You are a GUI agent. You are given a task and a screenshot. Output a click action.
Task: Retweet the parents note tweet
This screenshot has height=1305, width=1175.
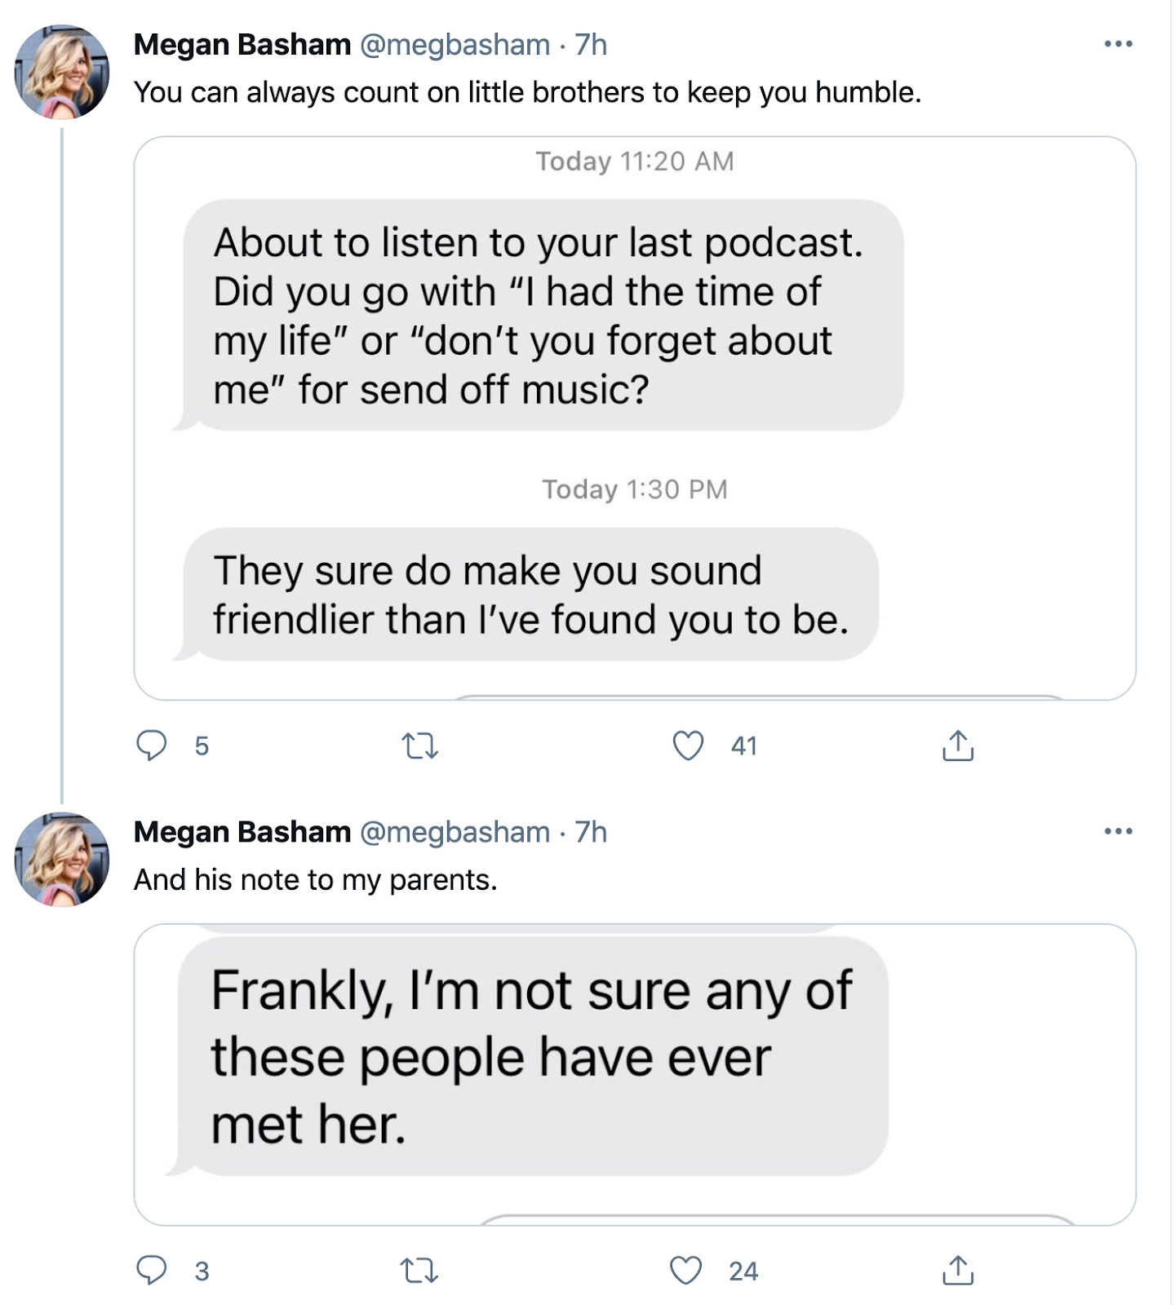click(x=420, y=1271)
